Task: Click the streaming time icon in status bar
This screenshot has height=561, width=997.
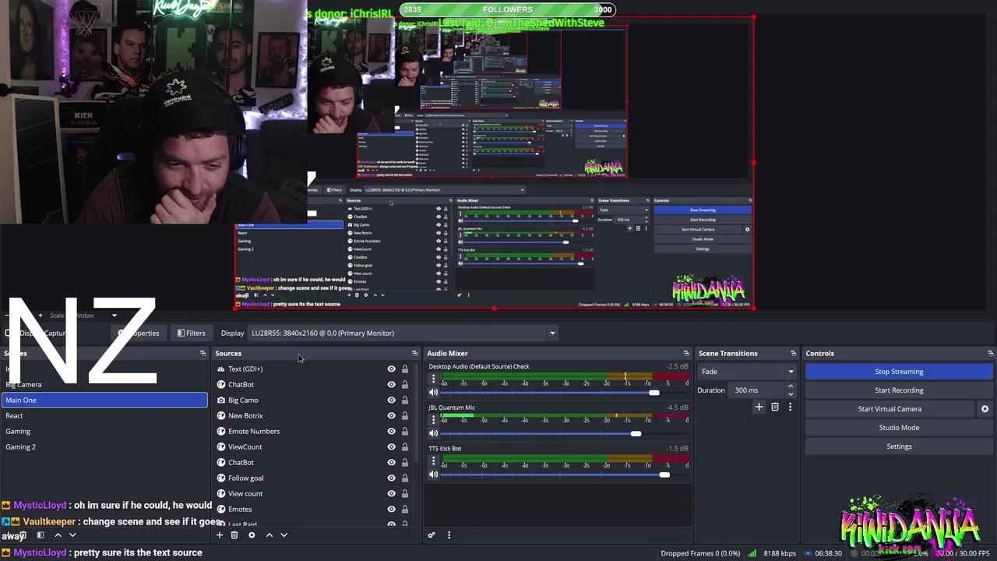Action: coord(808,553)
